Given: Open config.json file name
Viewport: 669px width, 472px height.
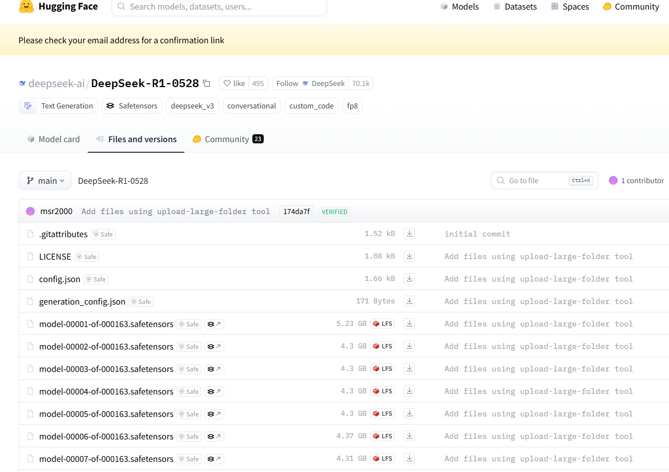Looking at the screenshot, I should pyautogui.click(x=60, y=279).
